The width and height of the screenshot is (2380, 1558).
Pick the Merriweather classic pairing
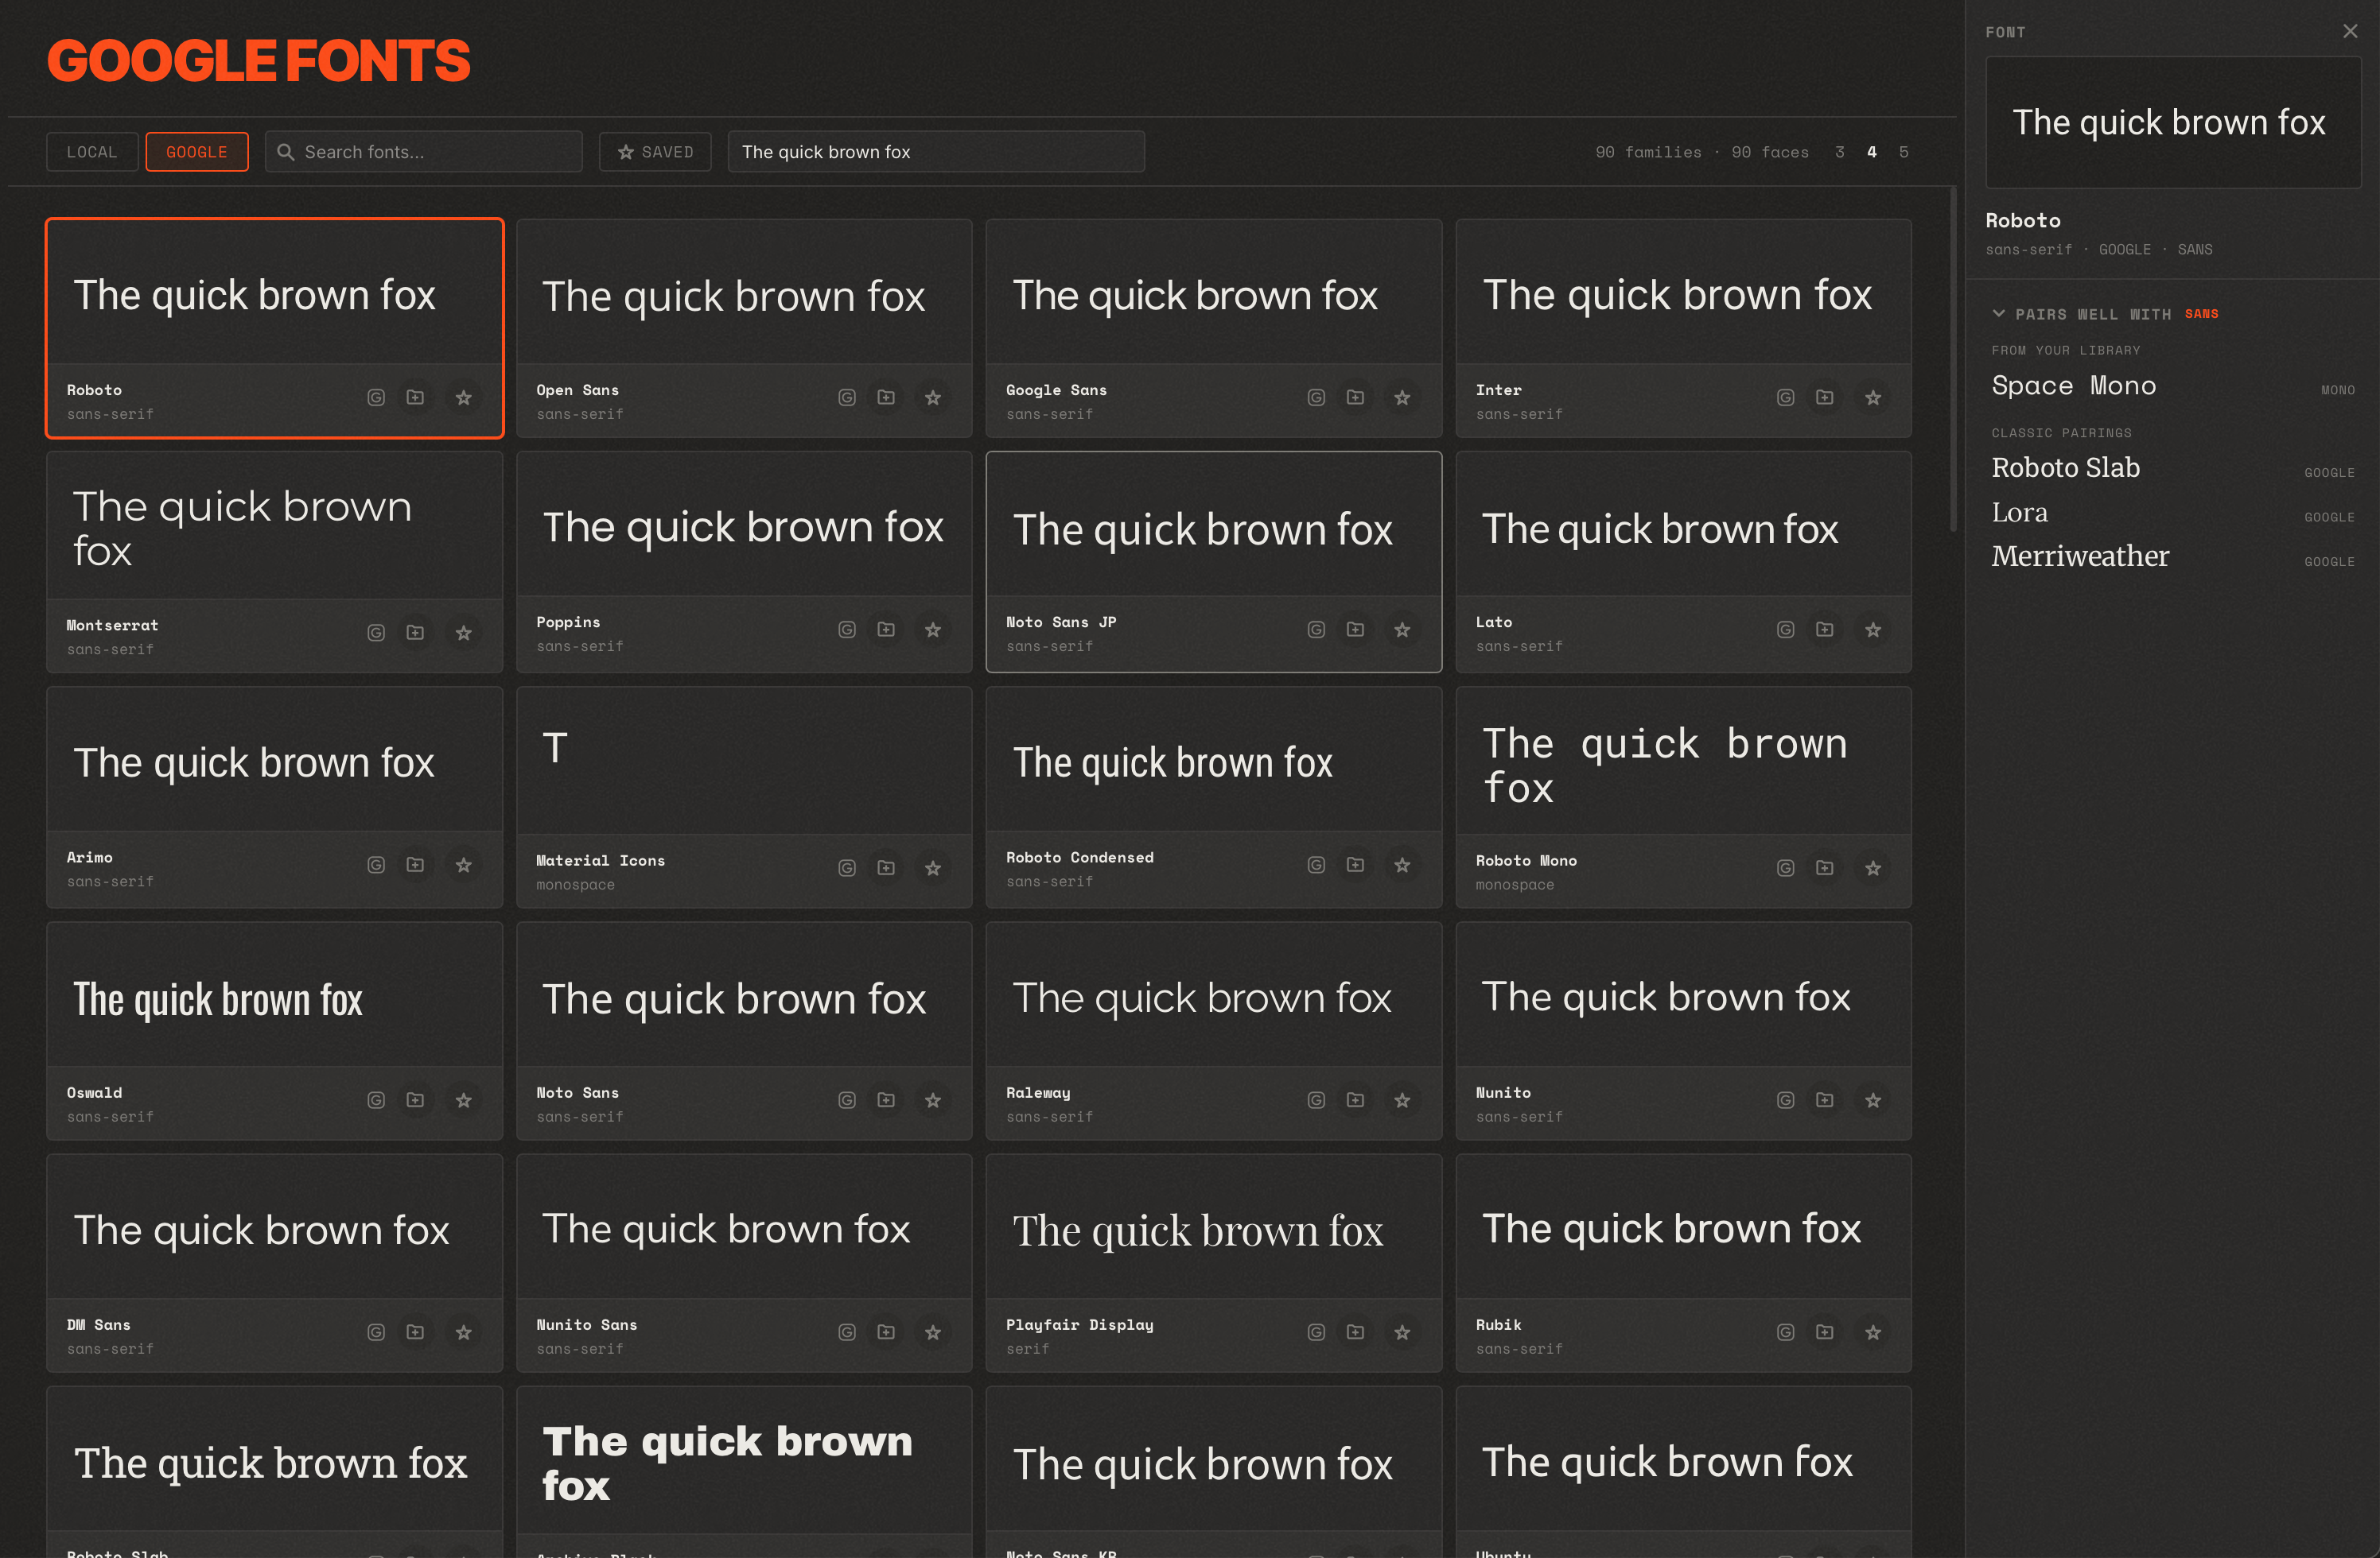pos(2173,558)
